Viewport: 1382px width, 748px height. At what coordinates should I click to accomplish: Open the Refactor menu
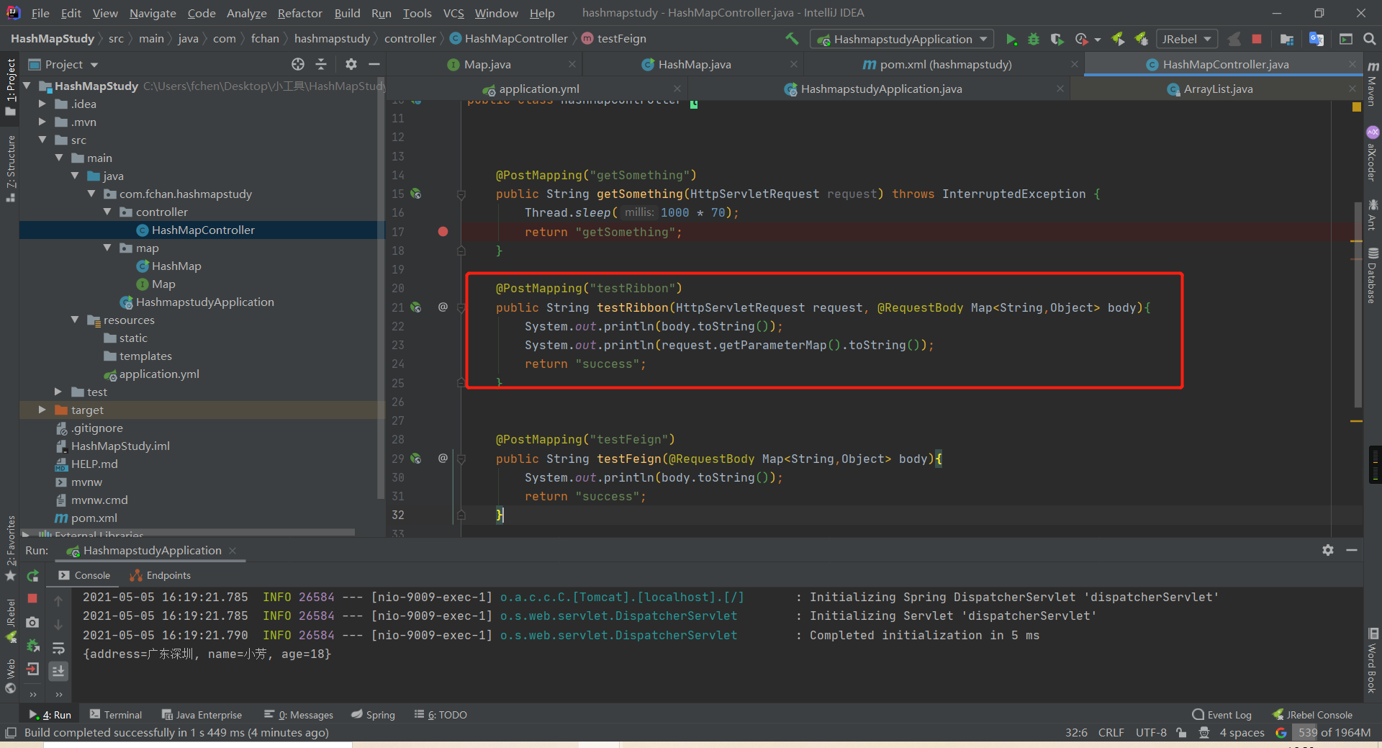pyautogui.click(x=299, y=13)
